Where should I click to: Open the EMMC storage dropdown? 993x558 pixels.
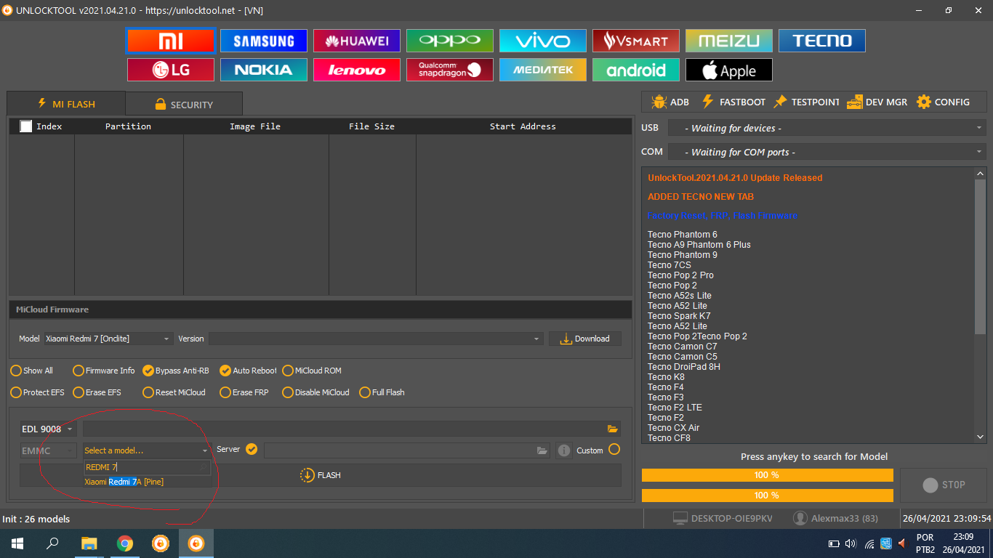48,450
